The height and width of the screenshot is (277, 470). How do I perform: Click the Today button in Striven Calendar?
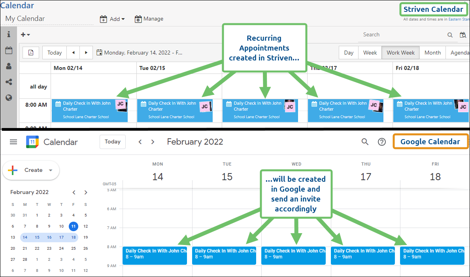55,53
